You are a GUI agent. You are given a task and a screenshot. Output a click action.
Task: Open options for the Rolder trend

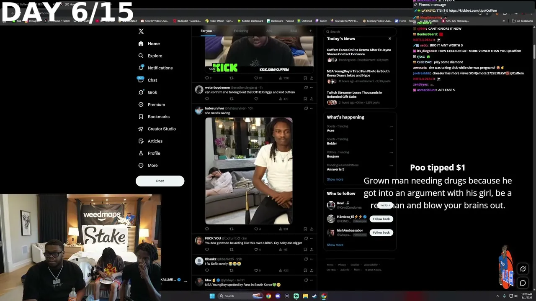pyautogui.click(x=391, y=140)
